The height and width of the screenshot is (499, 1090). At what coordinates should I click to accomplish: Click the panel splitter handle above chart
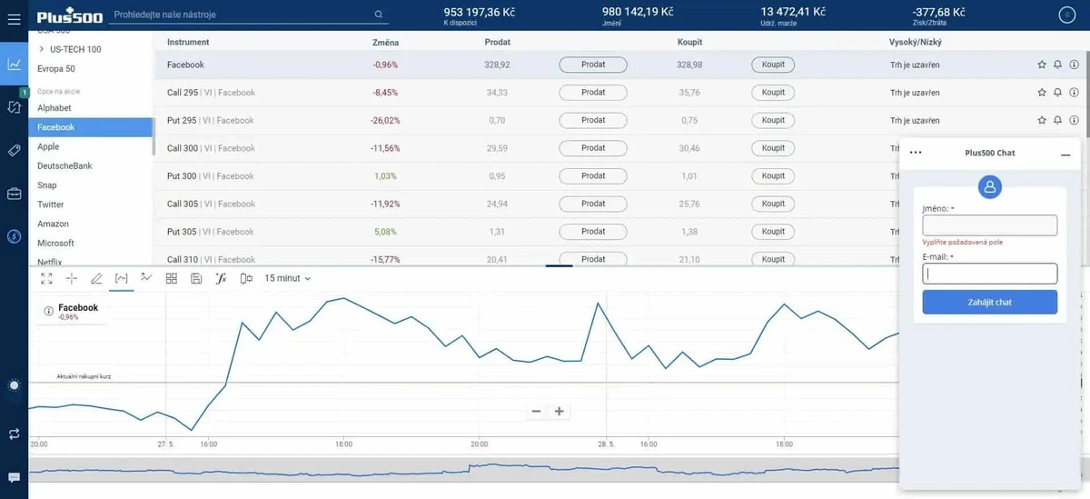559,265
